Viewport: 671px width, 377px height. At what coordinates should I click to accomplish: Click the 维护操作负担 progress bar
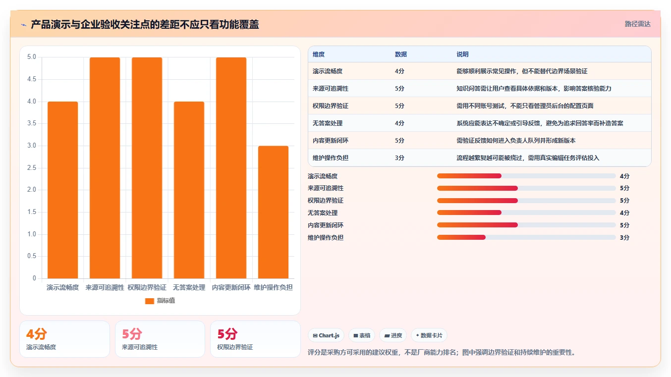click(526, 237)
